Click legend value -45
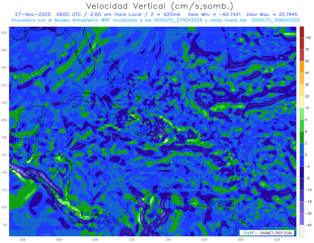Screen dimensions: 314x243 (x=308, y=225)
